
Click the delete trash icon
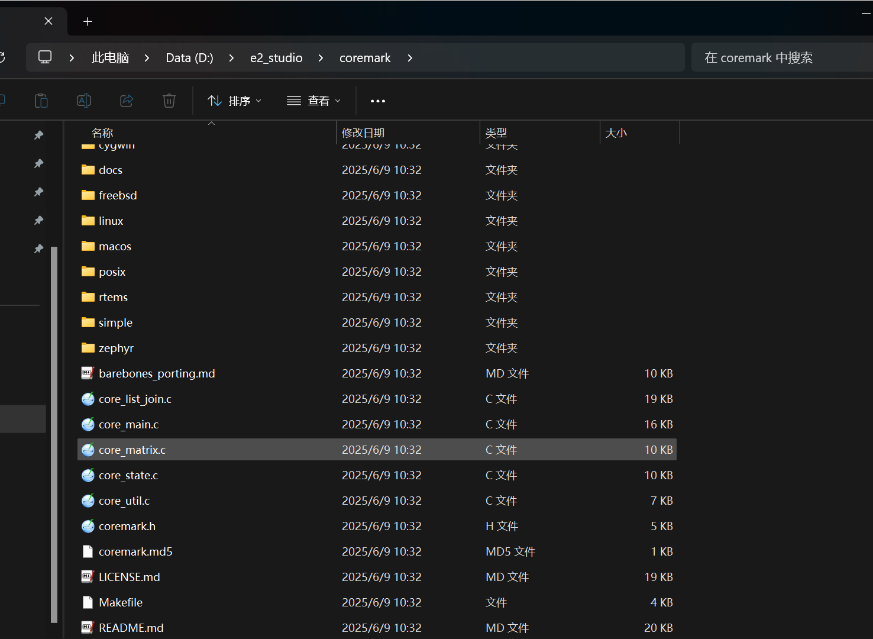point(169,101)
